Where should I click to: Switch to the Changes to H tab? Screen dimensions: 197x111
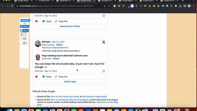click(107, 1)
